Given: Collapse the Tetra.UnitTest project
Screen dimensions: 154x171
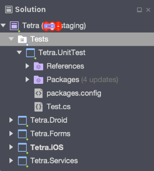Looking at the screenshot, I should point(19,53).
